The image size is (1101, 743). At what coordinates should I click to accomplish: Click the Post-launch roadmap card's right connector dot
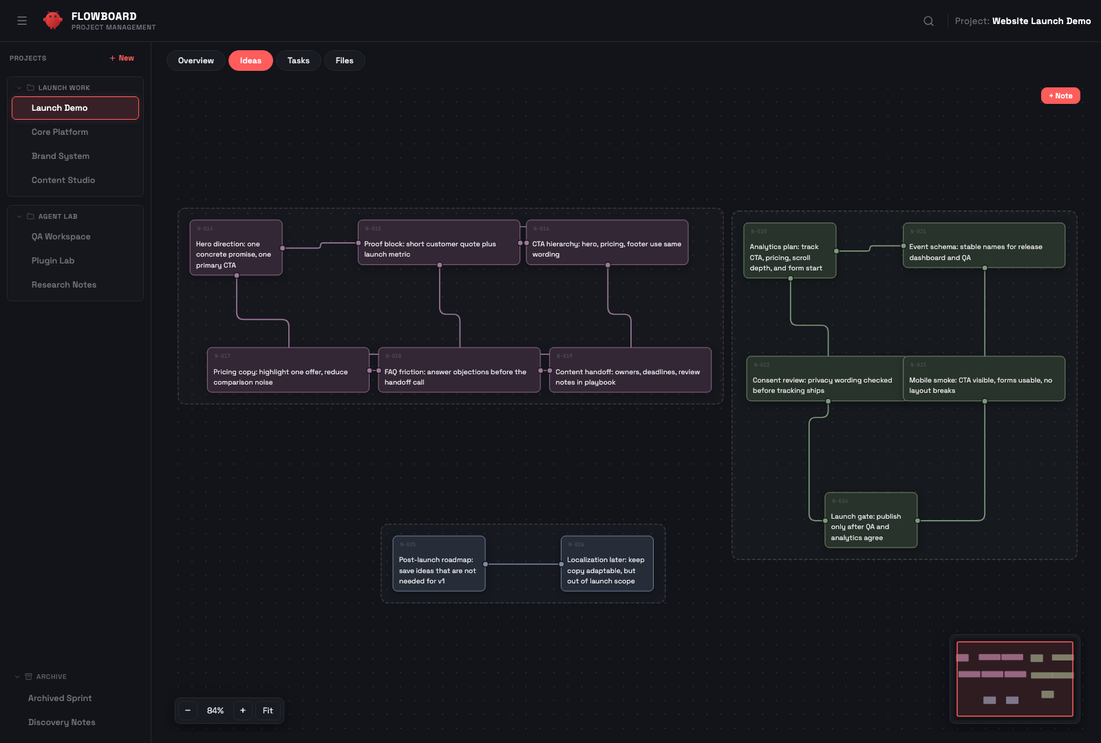click(485, 564)
